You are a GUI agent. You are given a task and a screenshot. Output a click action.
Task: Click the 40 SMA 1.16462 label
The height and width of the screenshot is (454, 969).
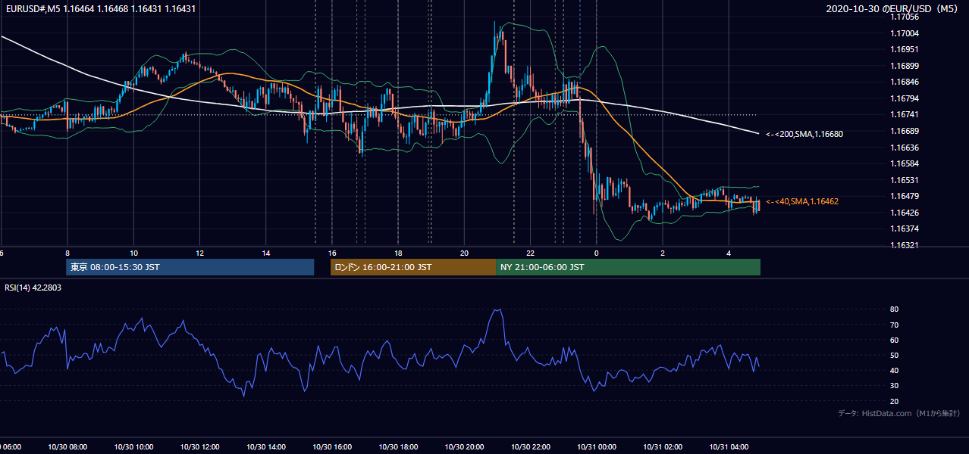(802, 201)
